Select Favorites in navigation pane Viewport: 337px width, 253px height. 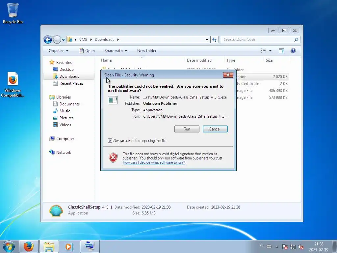pyautogui.click(x=61, y=62)
